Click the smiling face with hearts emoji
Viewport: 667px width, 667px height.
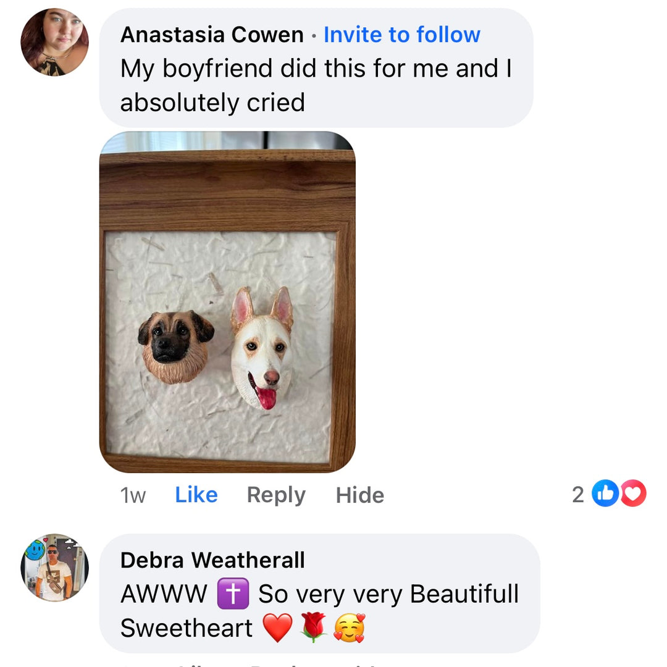[349, 628]
